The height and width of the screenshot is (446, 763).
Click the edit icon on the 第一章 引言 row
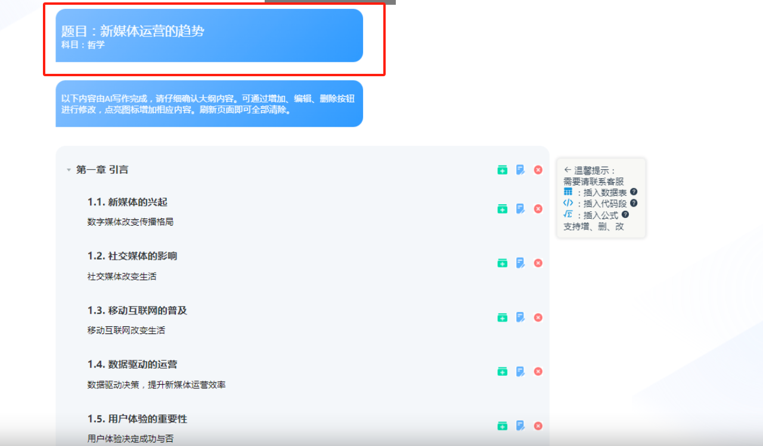click(520, 169)
